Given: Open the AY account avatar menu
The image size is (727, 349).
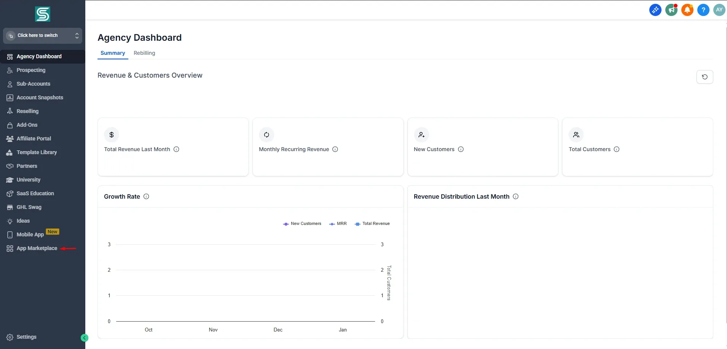Looking at the screenshot, I should click(719, 10).
